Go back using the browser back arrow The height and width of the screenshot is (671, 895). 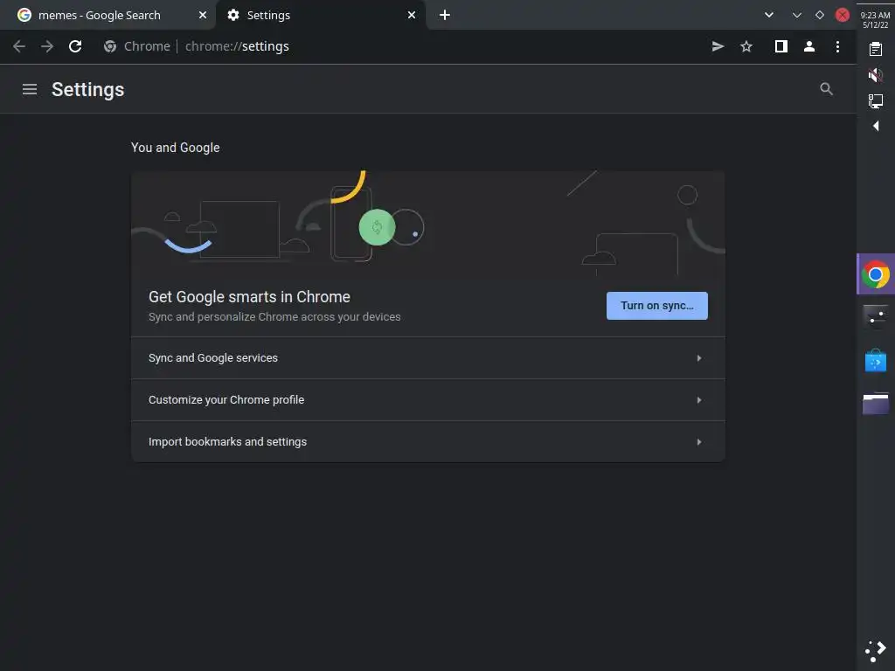pyautogui.click(x=19, y=46)
